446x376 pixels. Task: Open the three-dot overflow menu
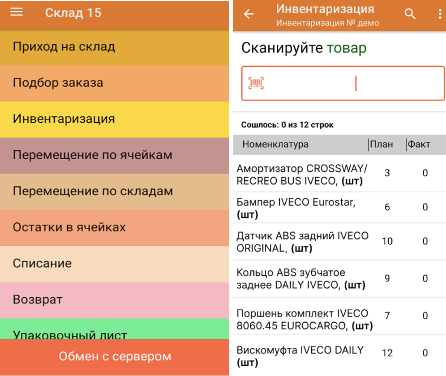pyautogui.click(x=440, y=14)
